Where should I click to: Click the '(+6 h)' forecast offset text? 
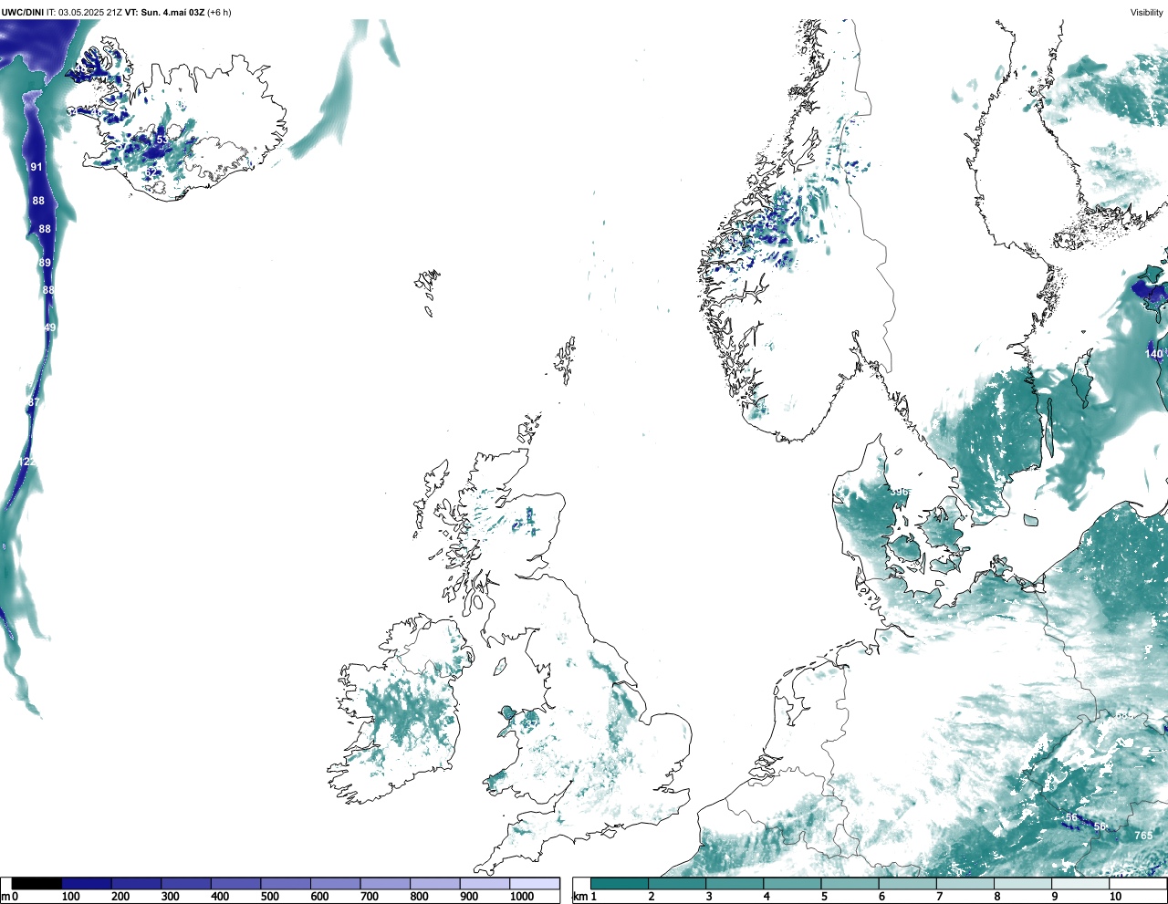[x=220, y=13]
